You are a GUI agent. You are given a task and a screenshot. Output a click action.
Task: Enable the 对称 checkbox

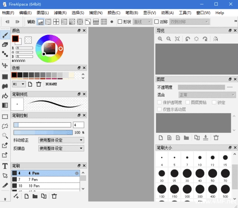pos(157,22)
